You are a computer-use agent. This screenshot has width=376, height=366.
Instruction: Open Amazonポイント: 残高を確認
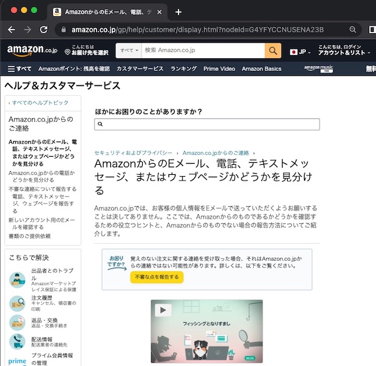coord(74,69)
